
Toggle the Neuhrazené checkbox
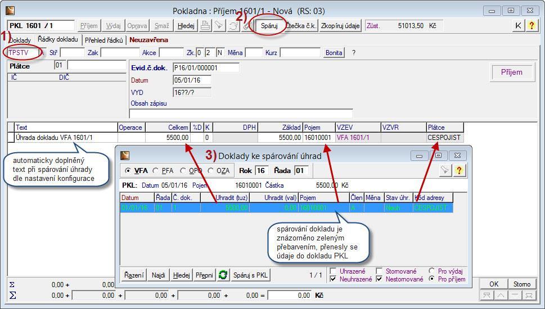(333, 279)
